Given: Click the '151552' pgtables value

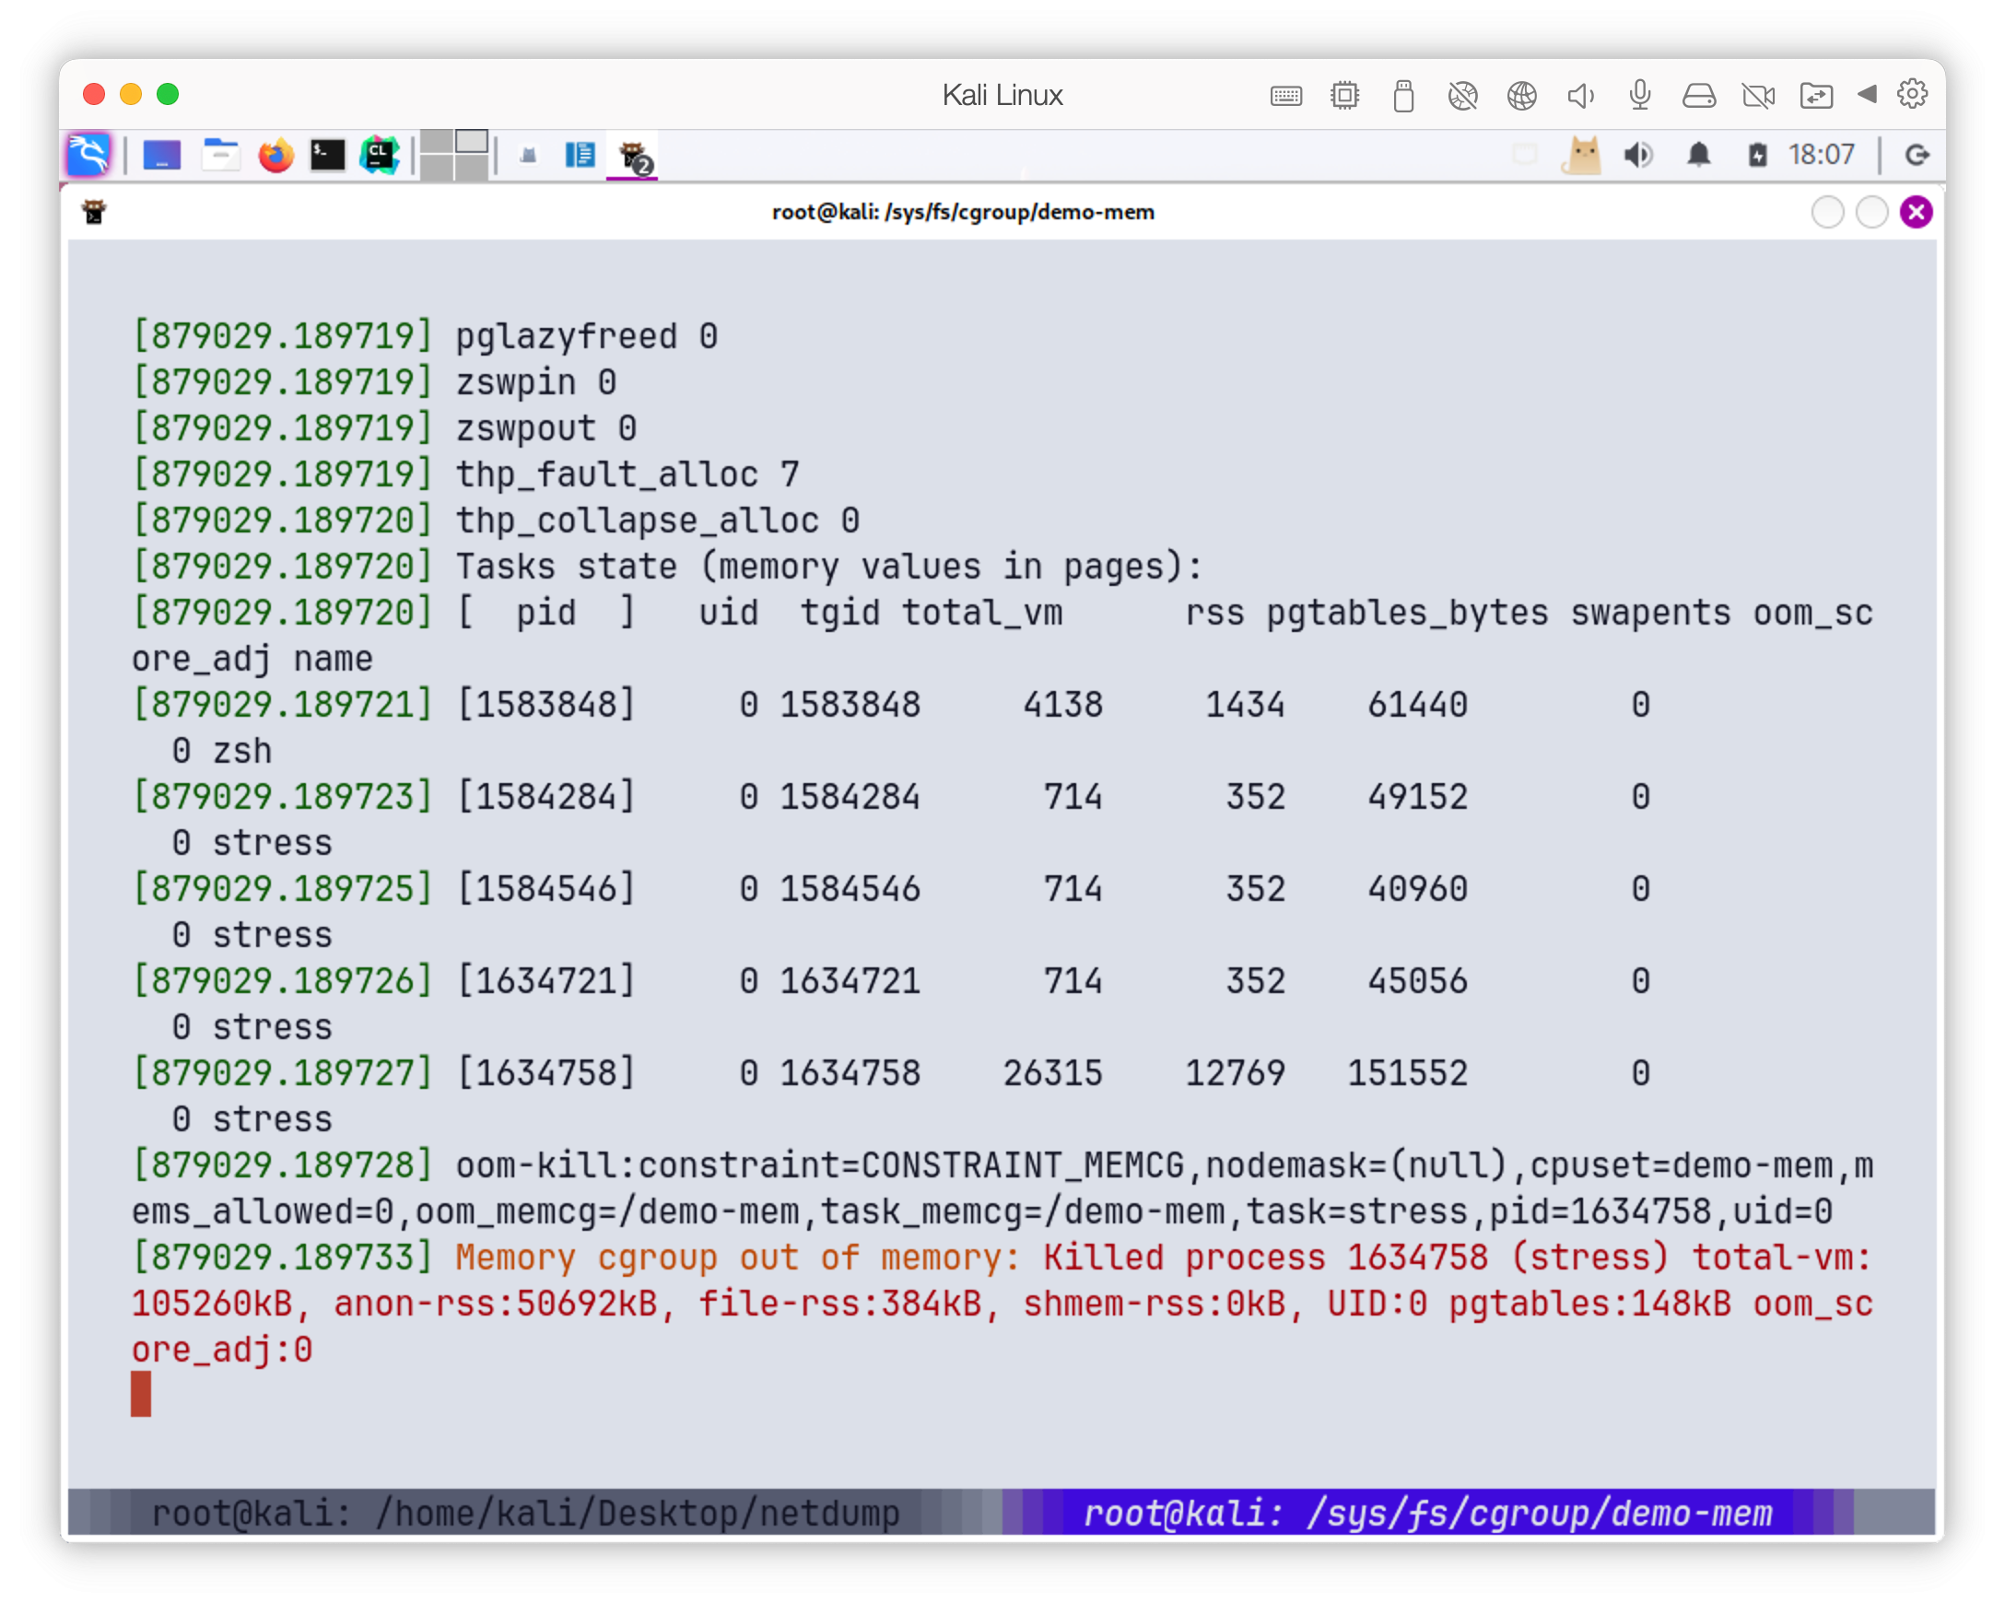Looking at the screenshot, I should click(1408, 1074).
